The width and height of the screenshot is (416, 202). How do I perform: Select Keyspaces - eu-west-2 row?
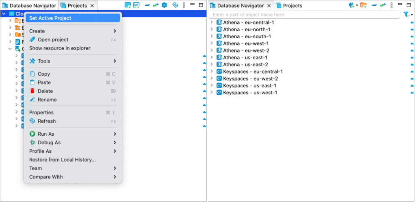[311, 78]
